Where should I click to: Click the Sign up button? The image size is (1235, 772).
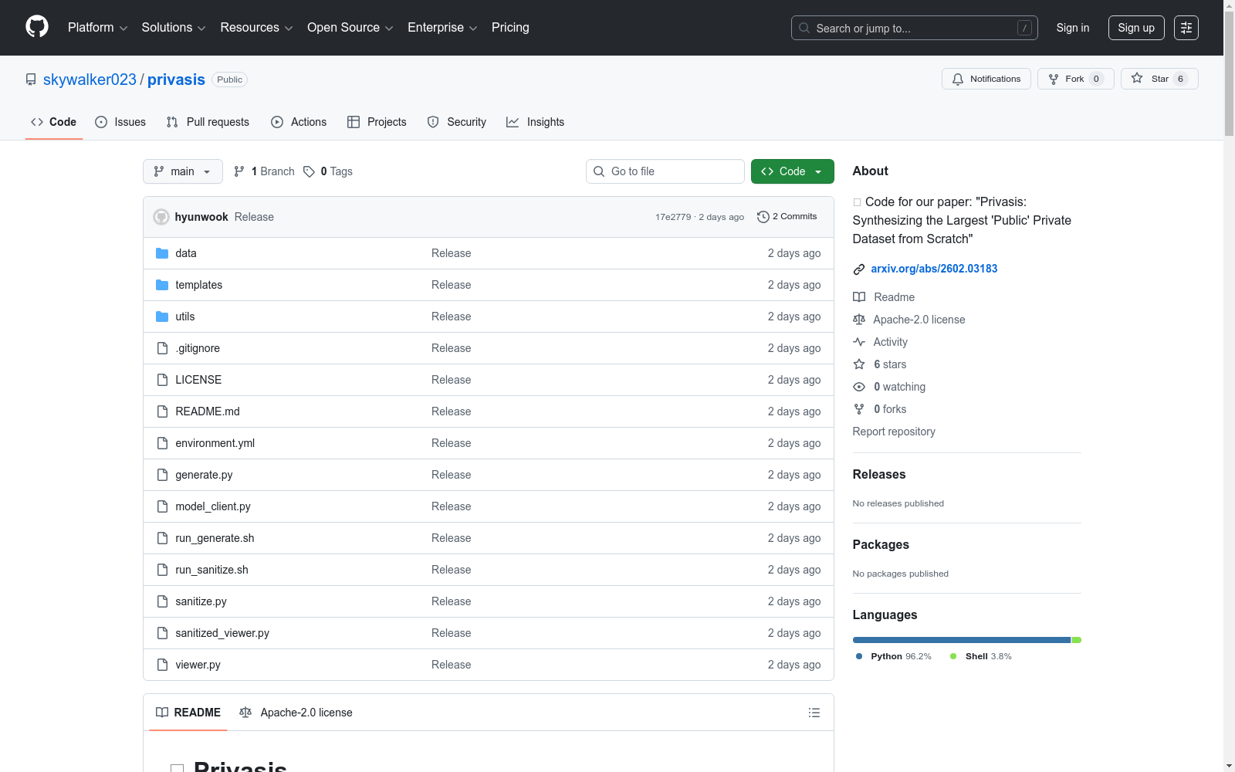1136,28
